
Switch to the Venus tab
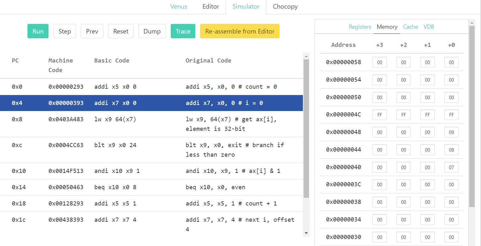pos(179,7)
